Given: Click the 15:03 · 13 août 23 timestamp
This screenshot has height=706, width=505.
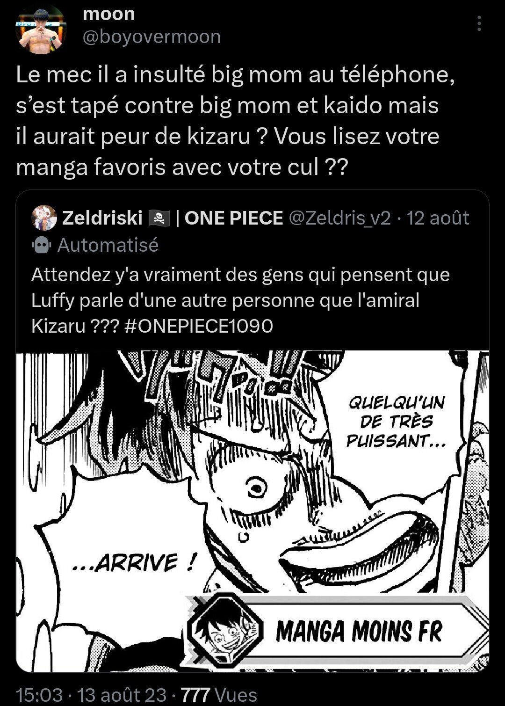Looking at the screenshot, I should pos(91,695).
